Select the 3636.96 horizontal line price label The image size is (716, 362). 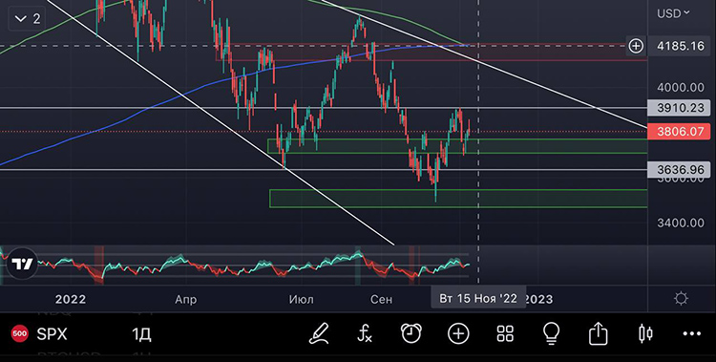680,170
